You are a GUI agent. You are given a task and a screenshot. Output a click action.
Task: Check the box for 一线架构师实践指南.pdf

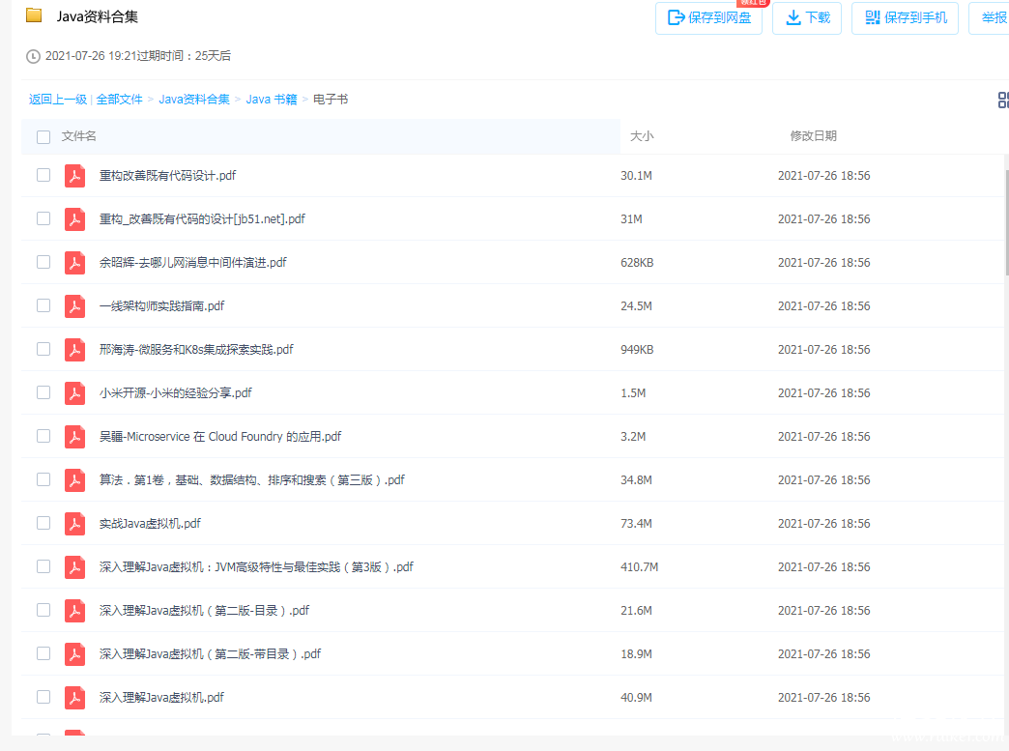pyautogui.click(x=43, y=305)
